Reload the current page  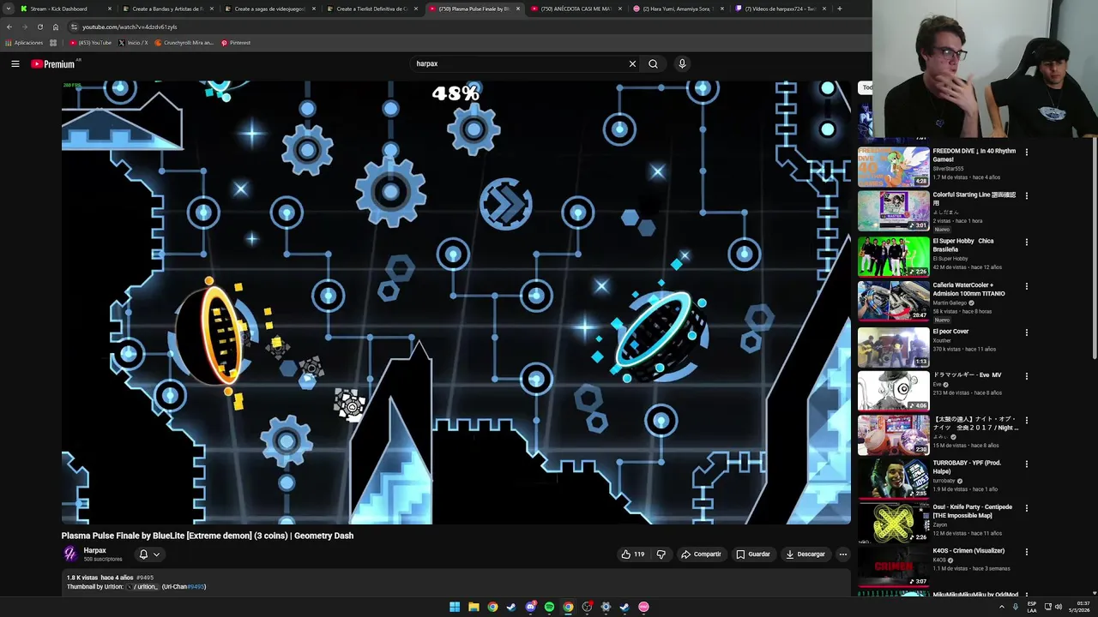[x=39, y=27]
